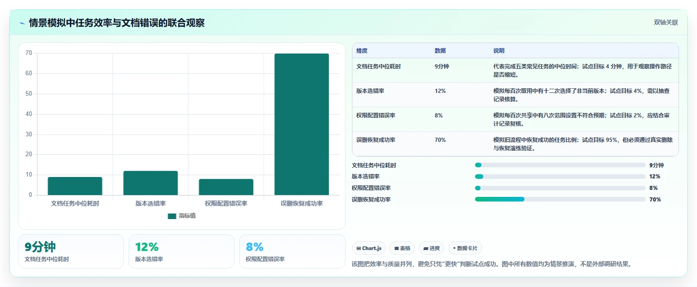The image size is (697, 287).
Task: Click 误删恢复成功率 row name in table
Action: 376,140
